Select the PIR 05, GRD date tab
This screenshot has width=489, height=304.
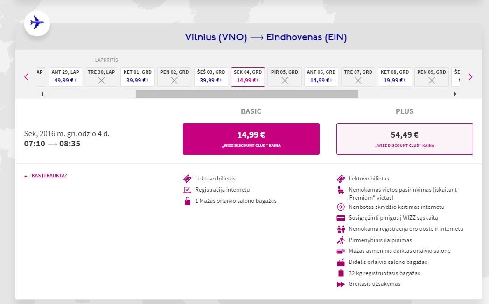(285, 76)
